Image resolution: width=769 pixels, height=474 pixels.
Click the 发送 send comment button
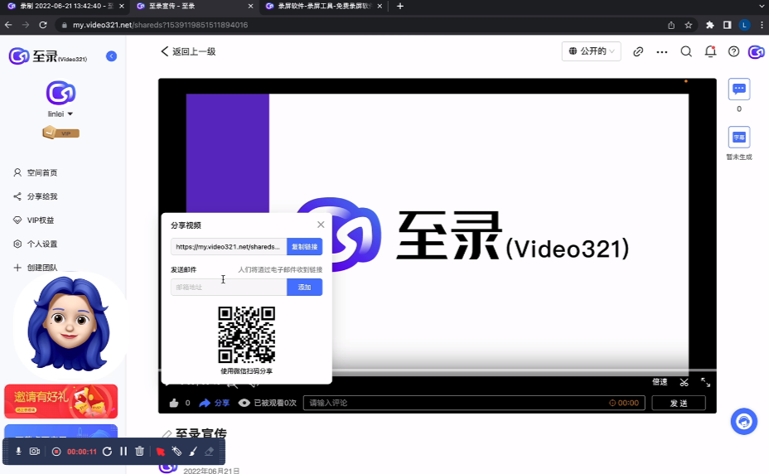679,403
